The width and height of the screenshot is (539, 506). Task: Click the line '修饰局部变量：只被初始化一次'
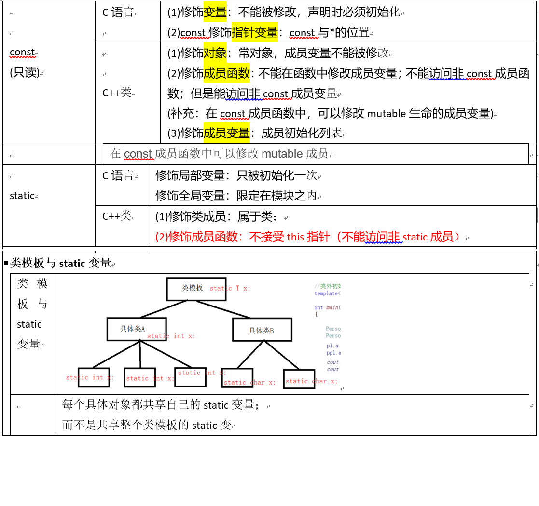[236, 175]
